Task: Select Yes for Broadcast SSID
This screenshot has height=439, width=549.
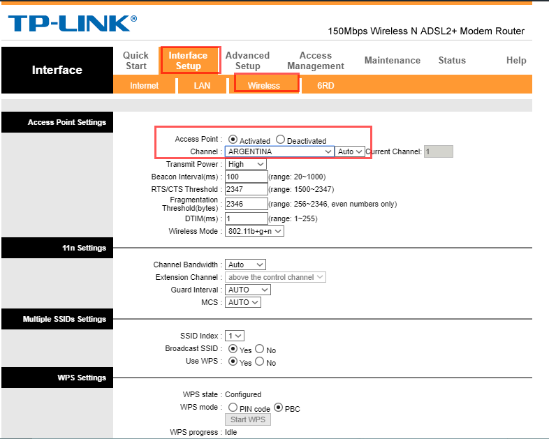Action: pyautogui.click(x=233, y=349)
